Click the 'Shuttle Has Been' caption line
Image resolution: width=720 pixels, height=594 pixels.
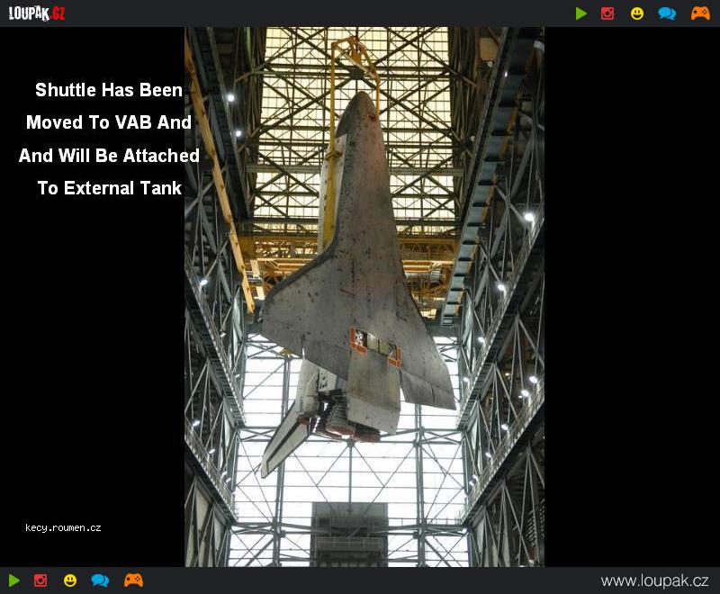109,90
